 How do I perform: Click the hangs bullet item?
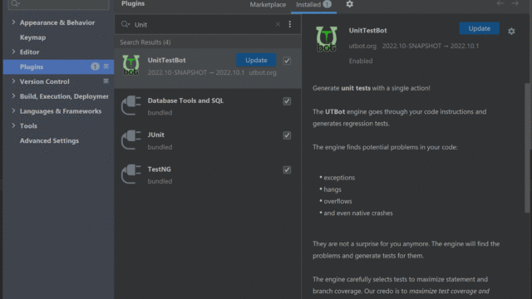point(332,189)
